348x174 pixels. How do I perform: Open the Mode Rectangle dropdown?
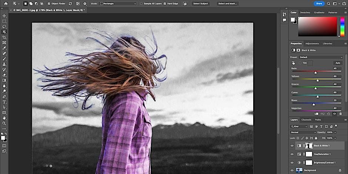(x=118, y=3)
